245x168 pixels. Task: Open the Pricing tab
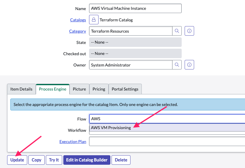(99, 89)
